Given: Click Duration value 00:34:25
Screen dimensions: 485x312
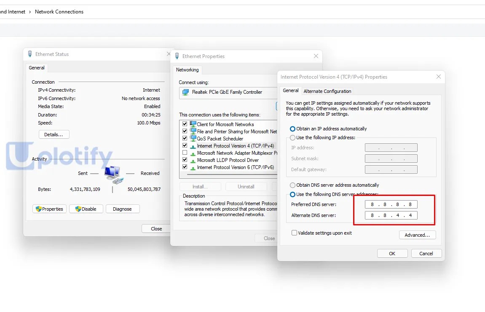Looking at the screenshot, I should pyautogui.click(x=151, y=115).
